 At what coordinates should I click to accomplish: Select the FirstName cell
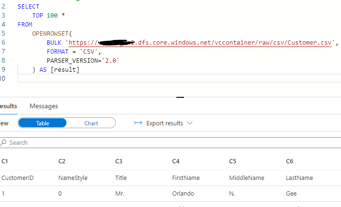(x=186, y=178)
